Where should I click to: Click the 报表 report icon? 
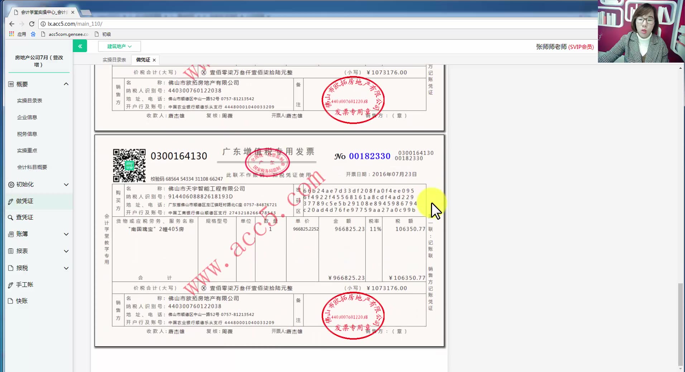coord(11,251)
